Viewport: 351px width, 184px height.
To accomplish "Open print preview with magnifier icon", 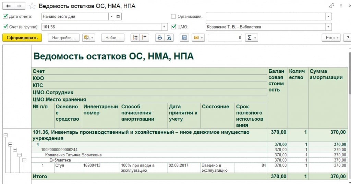I will [x=168, y=38].
